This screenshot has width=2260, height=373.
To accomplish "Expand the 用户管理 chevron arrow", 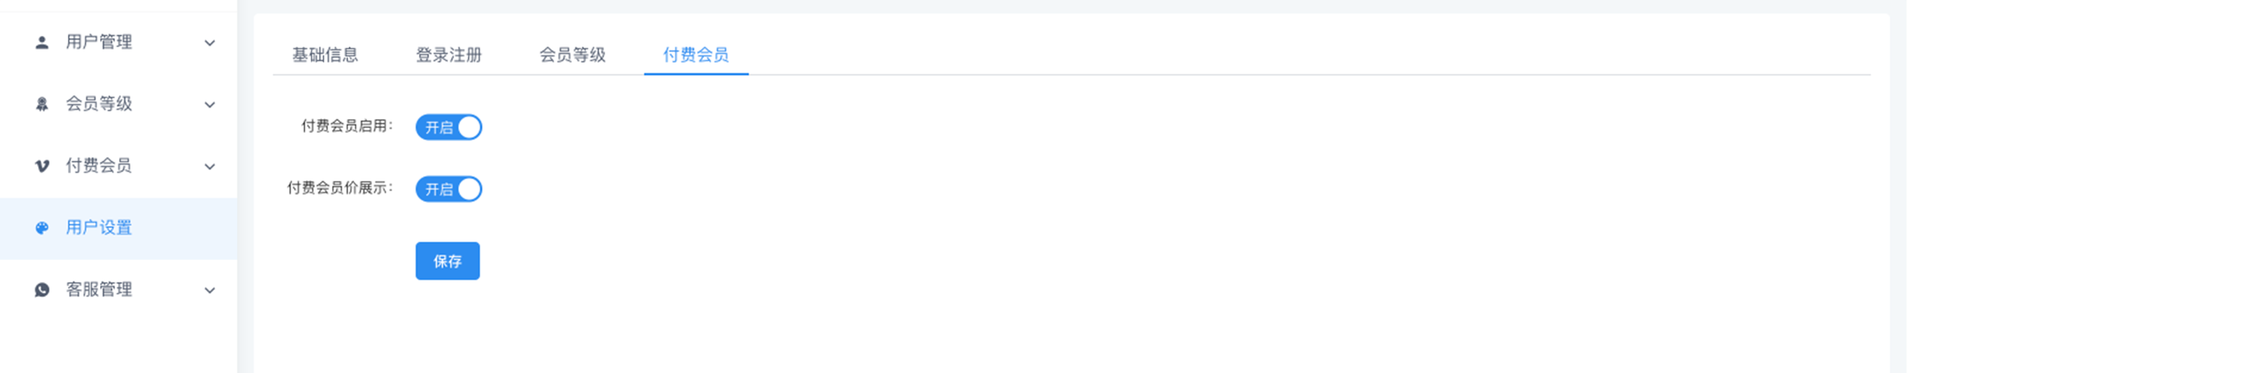I will (210, 43).
